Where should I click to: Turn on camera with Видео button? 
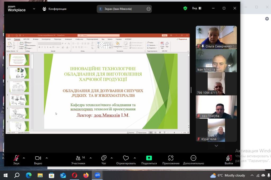tap(38, 158)
